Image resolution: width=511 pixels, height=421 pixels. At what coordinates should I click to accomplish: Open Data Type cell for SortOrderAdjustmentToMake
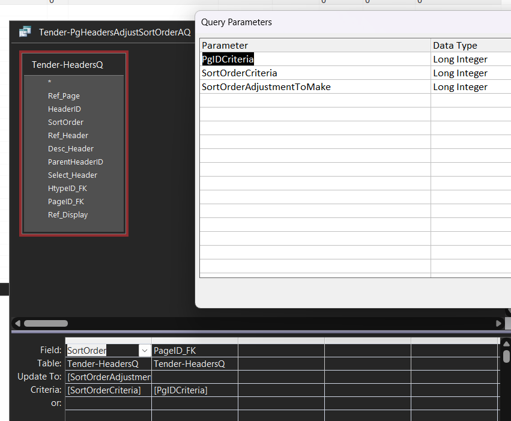[471, 86]
